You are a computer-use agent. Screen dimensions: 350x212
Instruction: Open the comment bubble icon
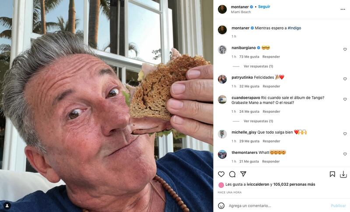click(232, 174)
